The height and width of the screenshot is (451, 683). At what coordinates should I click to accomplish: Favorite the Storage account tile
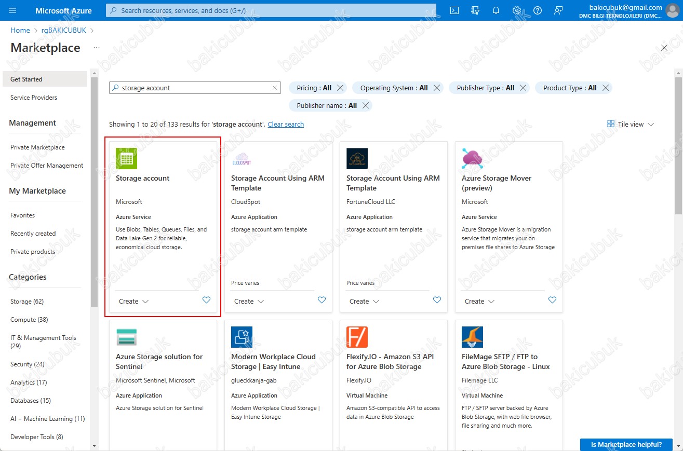point(206,300)
